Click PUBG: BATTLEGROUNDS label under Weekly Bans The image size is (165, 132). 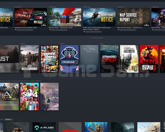click(x=93, y=32)
